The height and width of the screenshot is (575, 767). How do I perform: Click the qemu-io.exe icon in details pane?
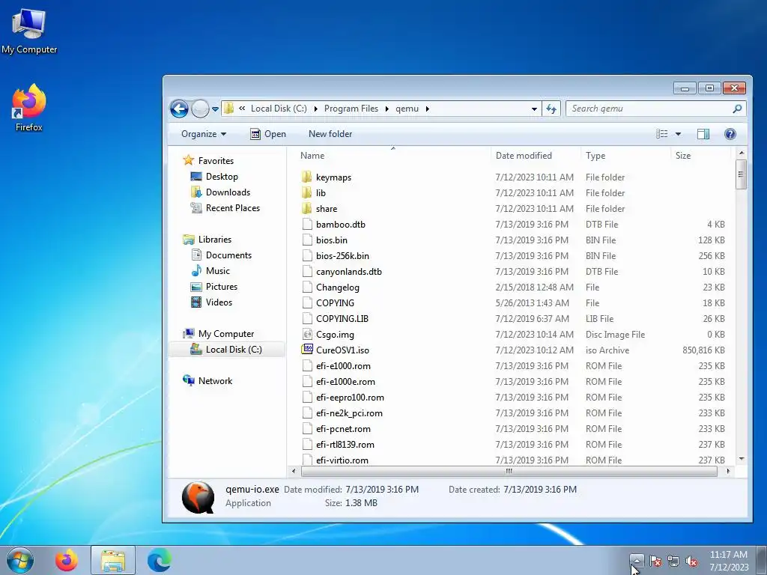198,497
